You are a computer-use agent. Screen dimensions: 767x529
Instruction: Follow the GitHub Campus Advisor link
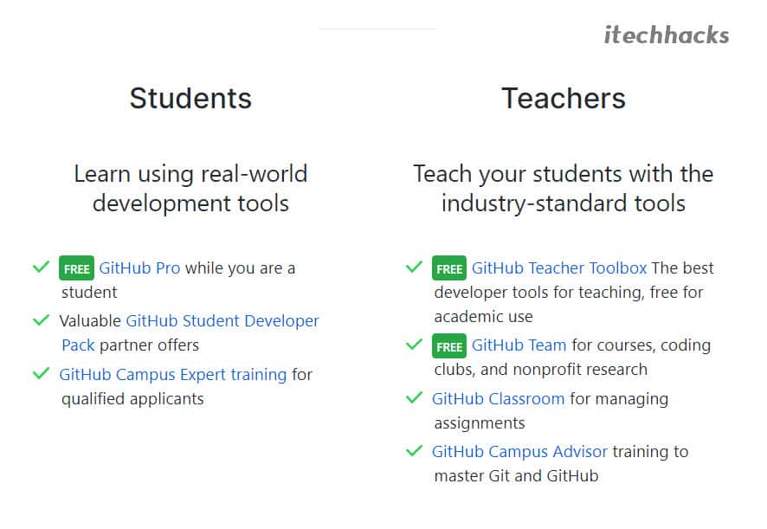(x=519, y=452)
